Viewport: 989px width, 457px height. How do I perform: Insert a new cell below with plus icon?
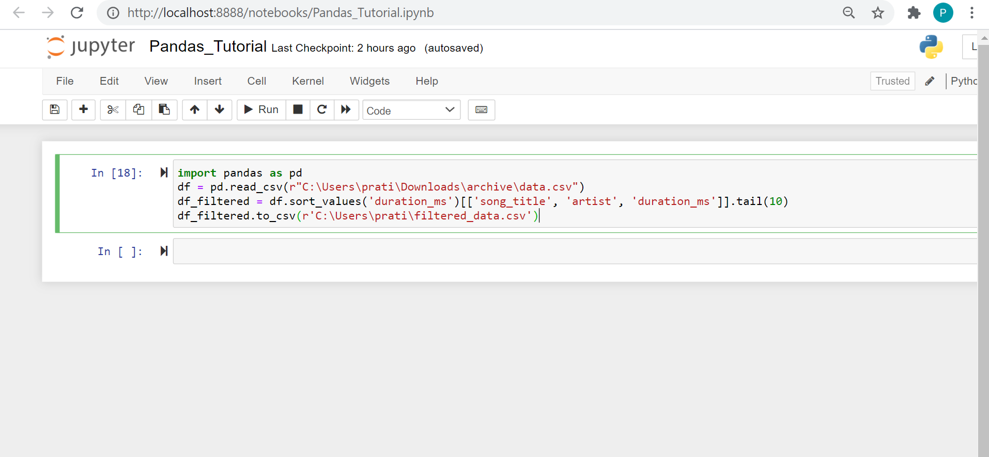83,109
